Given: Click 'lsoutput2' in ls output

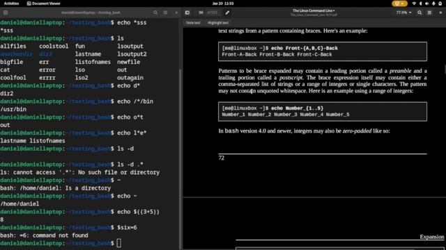Looking at the screenshot, I should tap(132, 54).
